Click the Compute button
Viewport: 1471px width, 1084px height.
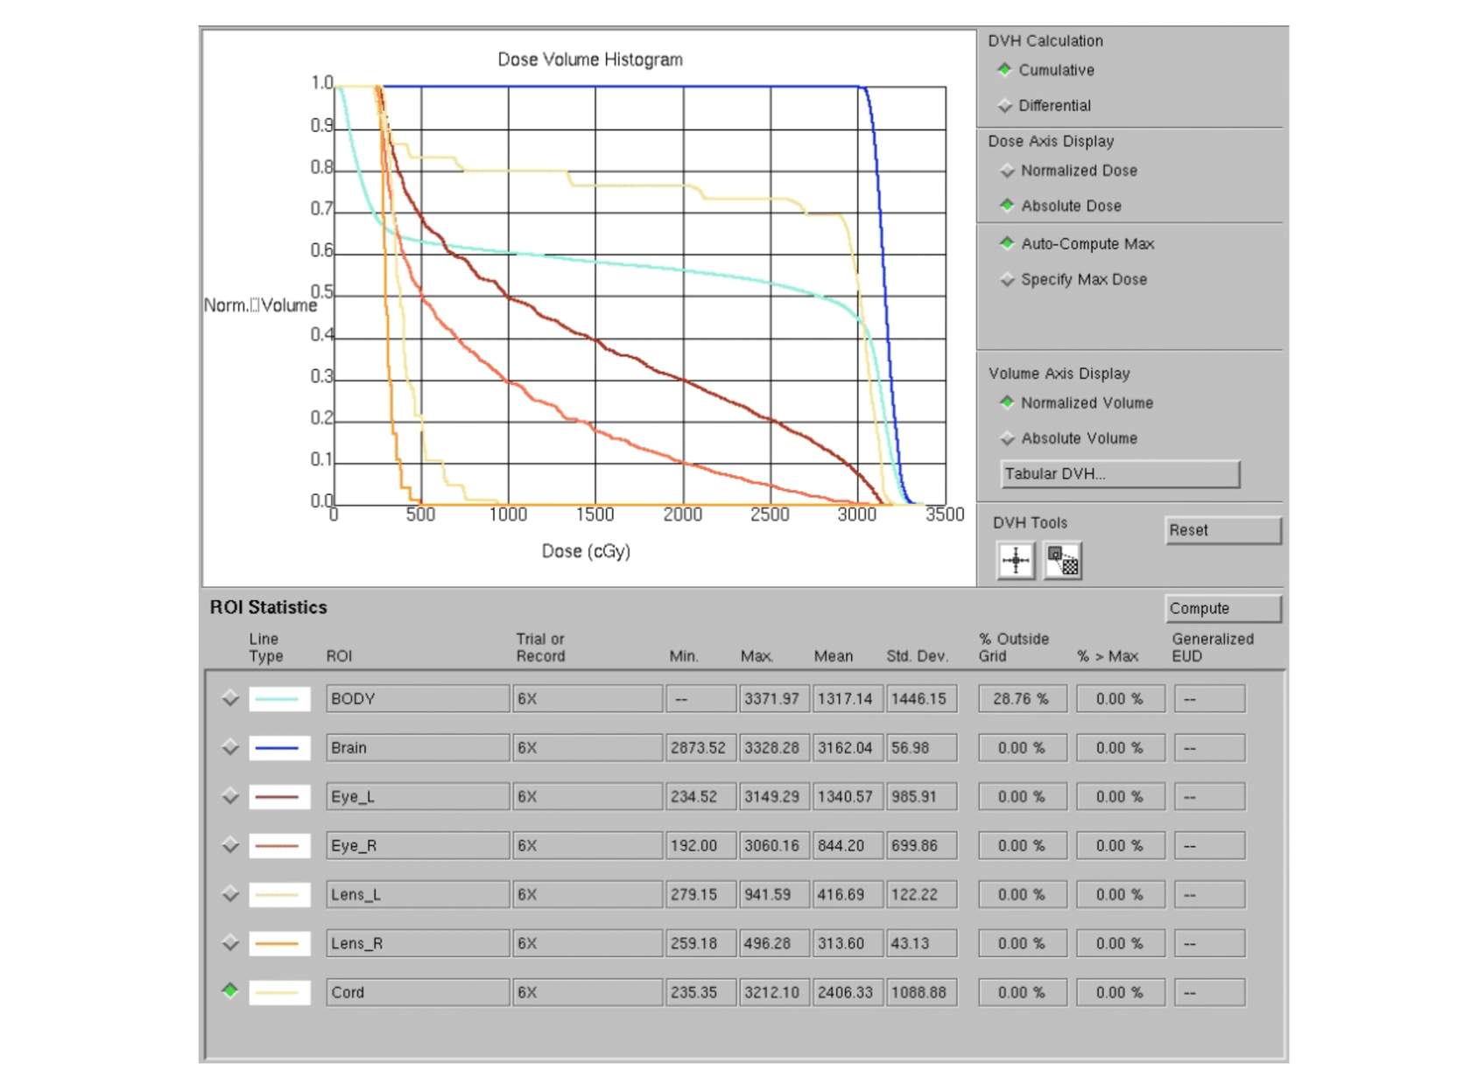click(1222, 609)
